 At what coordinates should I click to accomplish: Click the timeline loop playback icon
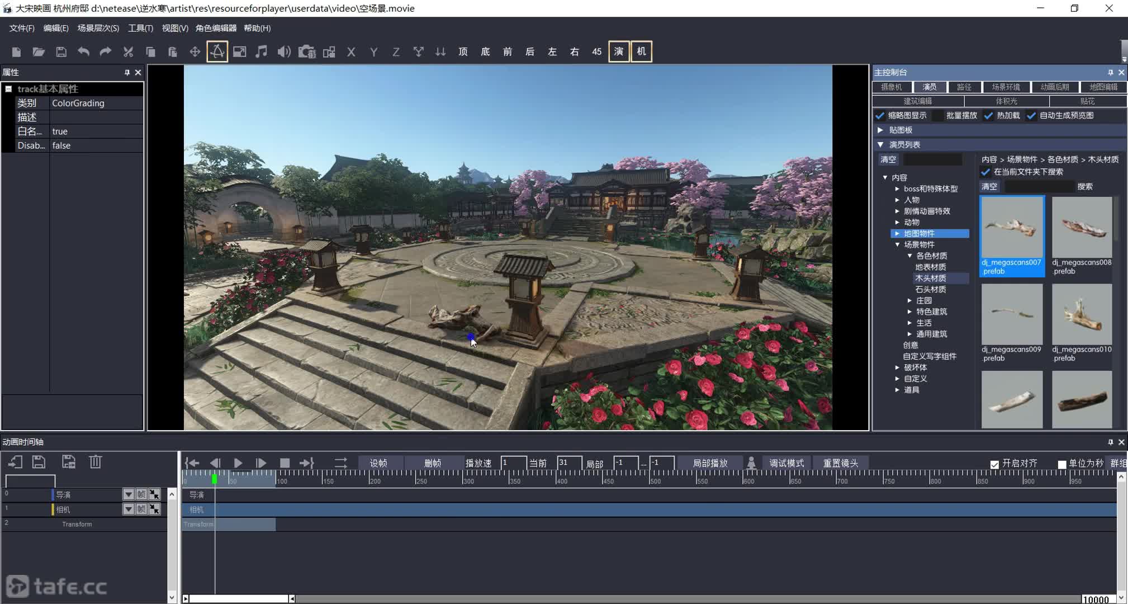340,463
